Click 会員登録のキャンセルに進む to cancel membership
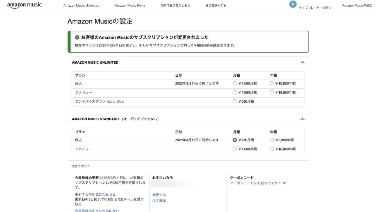The image size is (377, 212). click(97, 210)
